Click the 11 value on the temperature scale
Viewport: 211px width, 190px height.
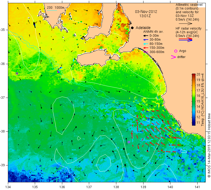click(198, 123)
